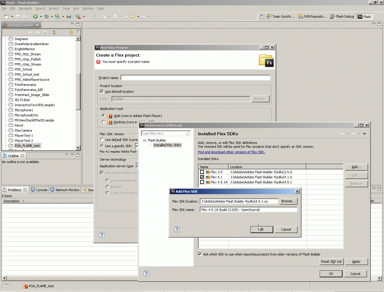
Task: Close the Package Explorer view tab
Action: 37,25
